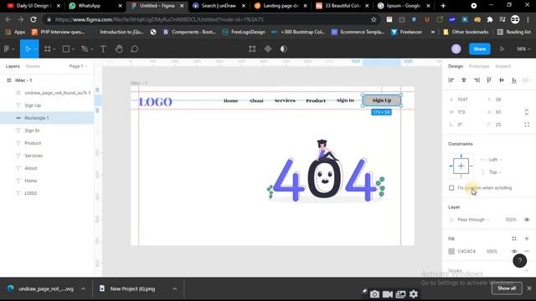The image size is (536, 301).
Task: Open Pass through blend mode dropdown
Action: point(473,220)
